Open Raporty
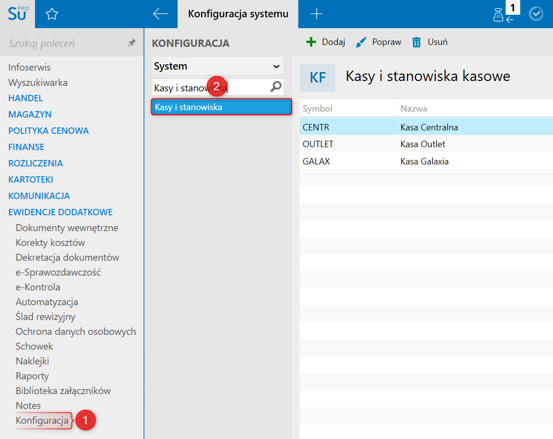Image resolution: width=553 pixels, height=439 pixels. [32, 376]
